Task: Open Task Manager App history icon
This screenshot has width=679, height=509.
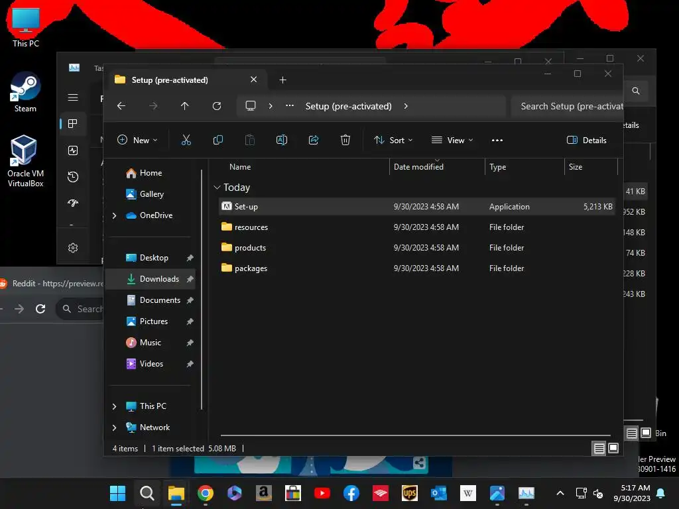Action: [73, 176]
